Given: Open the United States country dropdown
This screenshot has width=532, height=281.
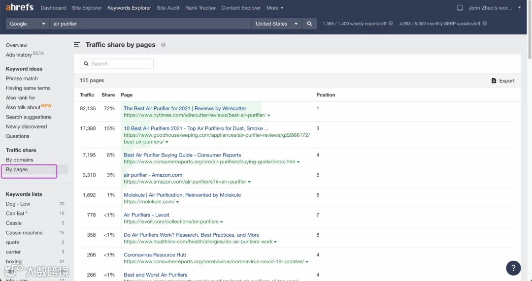Looking at the screenshot, I should 277,24.
